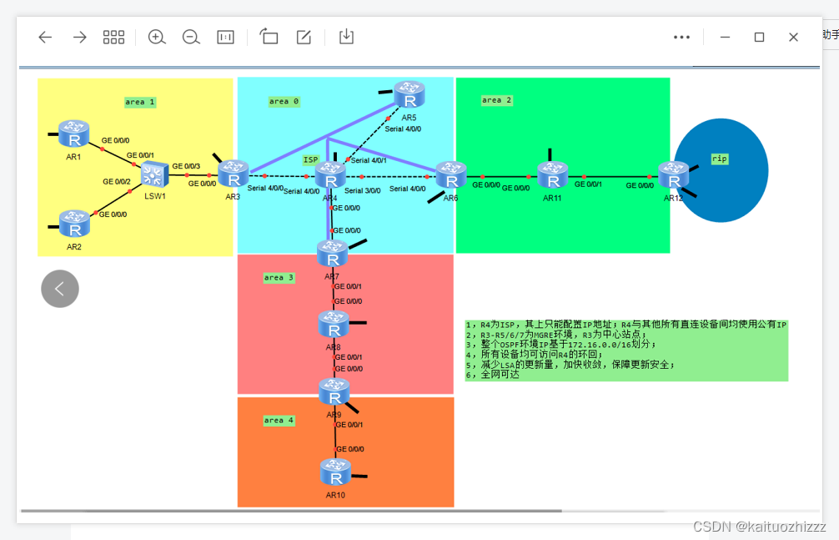The height and width of the screenshot is (540, 839).
Task: Click the AR3 router icon
Action: [x=234, y=174]
